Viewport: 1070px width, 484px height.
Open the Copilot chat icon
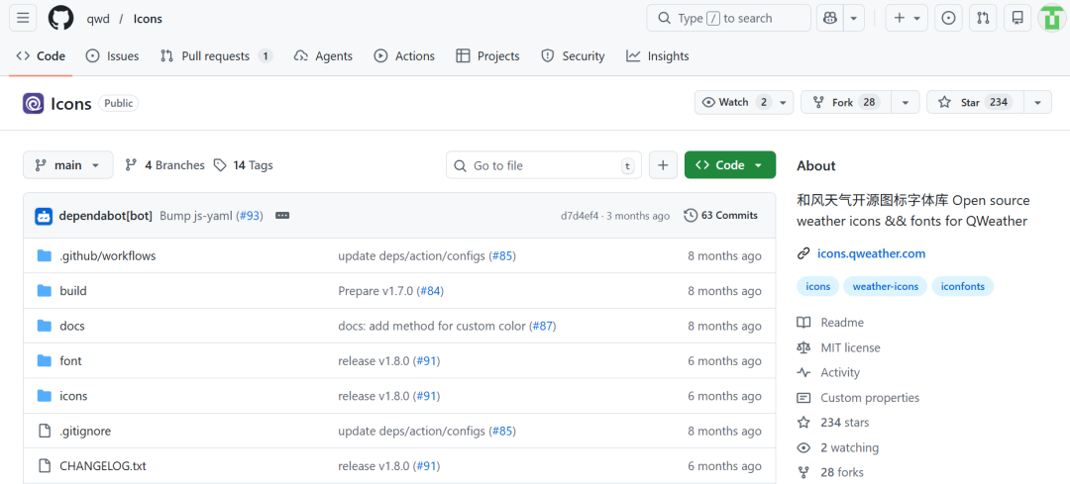828,18
